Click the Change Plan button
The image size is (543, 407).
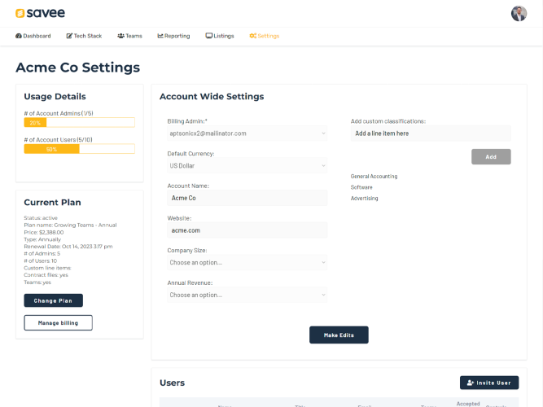[x=54, y=300]
